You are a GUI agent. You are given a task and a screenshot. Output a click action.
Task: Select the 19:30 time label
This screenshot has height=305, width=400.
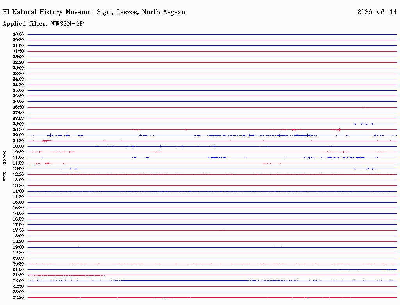point(18,253)
